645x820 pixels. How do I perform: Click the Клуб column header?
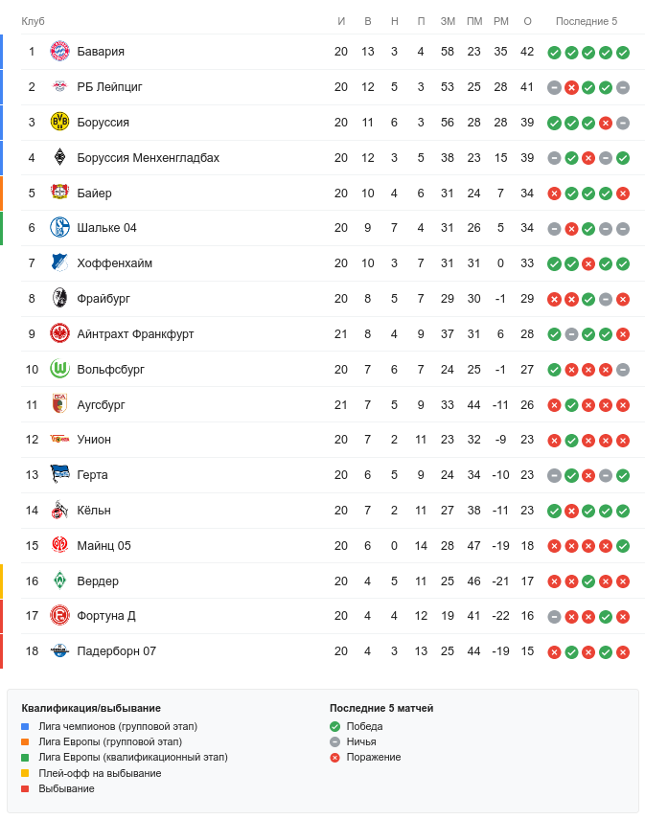[x=34, y=21]
